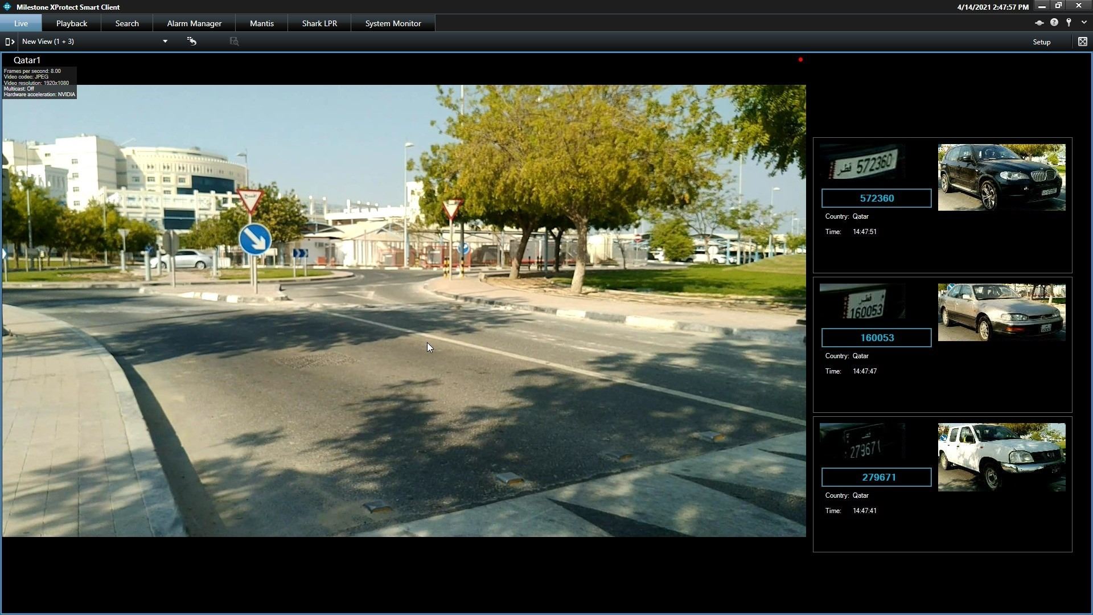Click time value 14:47:47

(x=865, y=371)
